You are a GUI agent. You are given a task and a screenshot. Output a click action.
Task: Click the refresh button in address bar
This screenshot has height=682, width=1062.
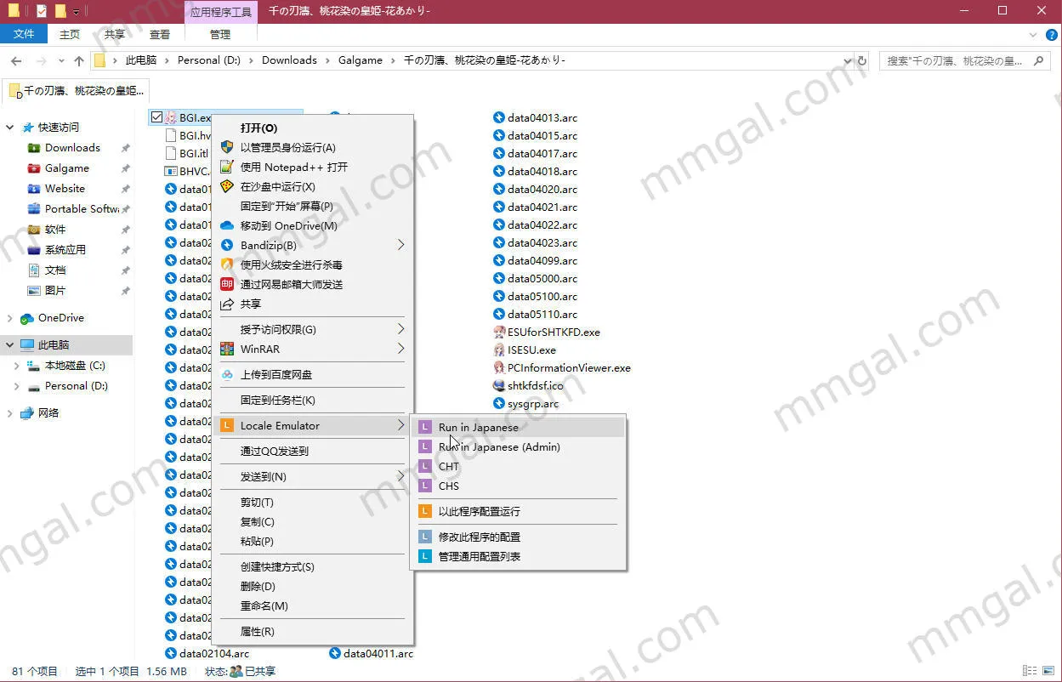point(862,61)
